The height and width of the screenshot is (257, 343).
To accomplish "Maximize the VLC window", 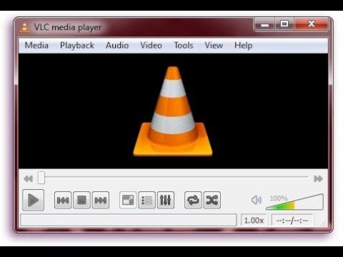I will coord(284,24).
